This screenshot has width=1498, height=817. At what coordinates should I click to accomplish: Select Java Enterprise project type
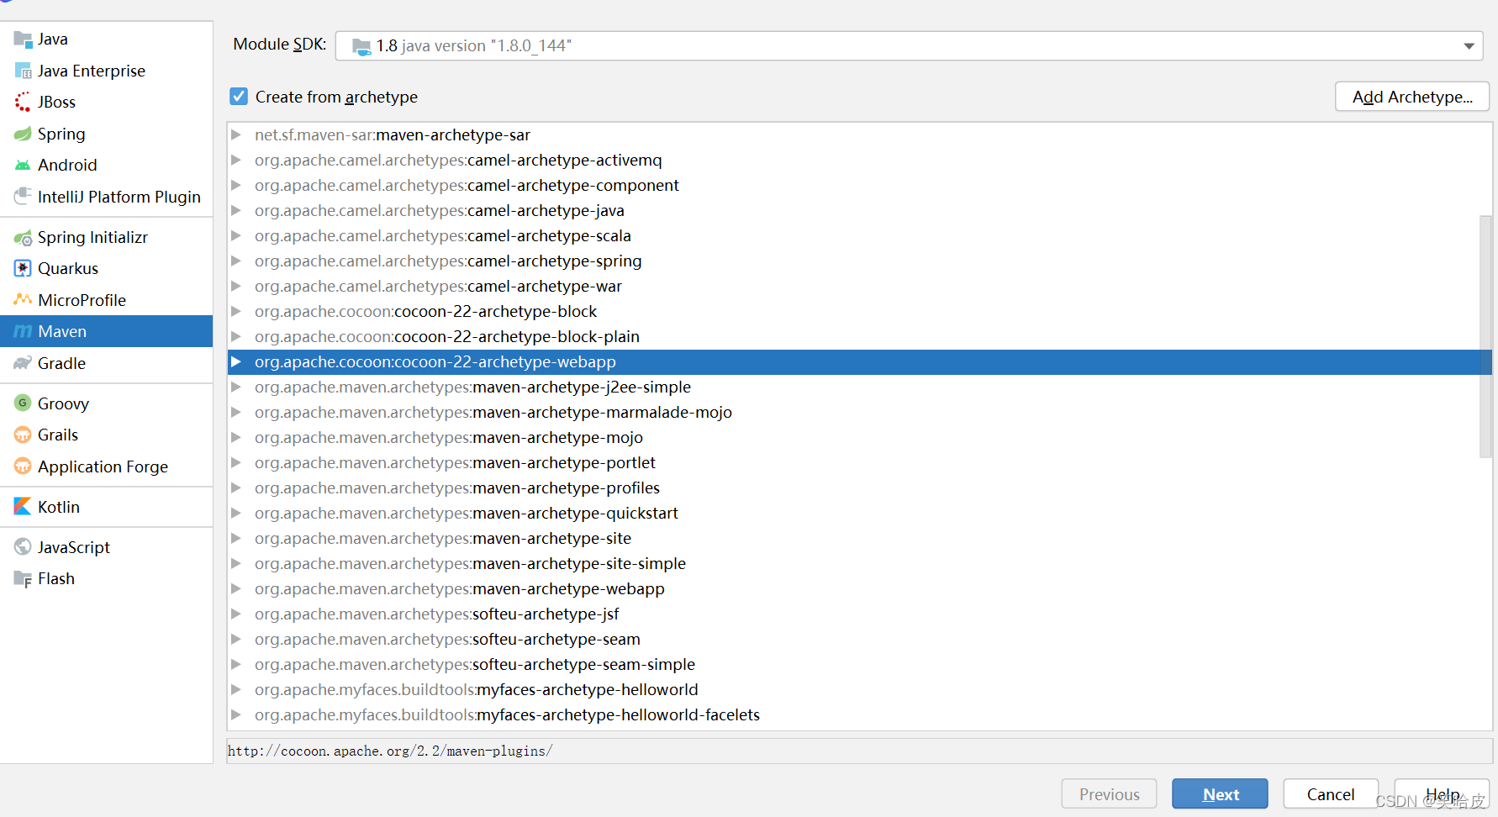coord(107,71)
